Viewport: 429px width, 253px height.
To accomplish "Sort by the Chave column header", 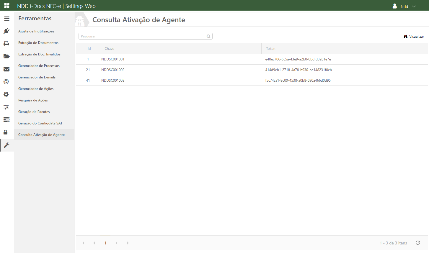I will pos(110,49).
